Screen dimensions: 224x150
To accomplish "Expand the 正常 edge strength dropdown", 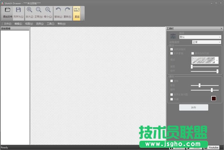I will point(207,42).
